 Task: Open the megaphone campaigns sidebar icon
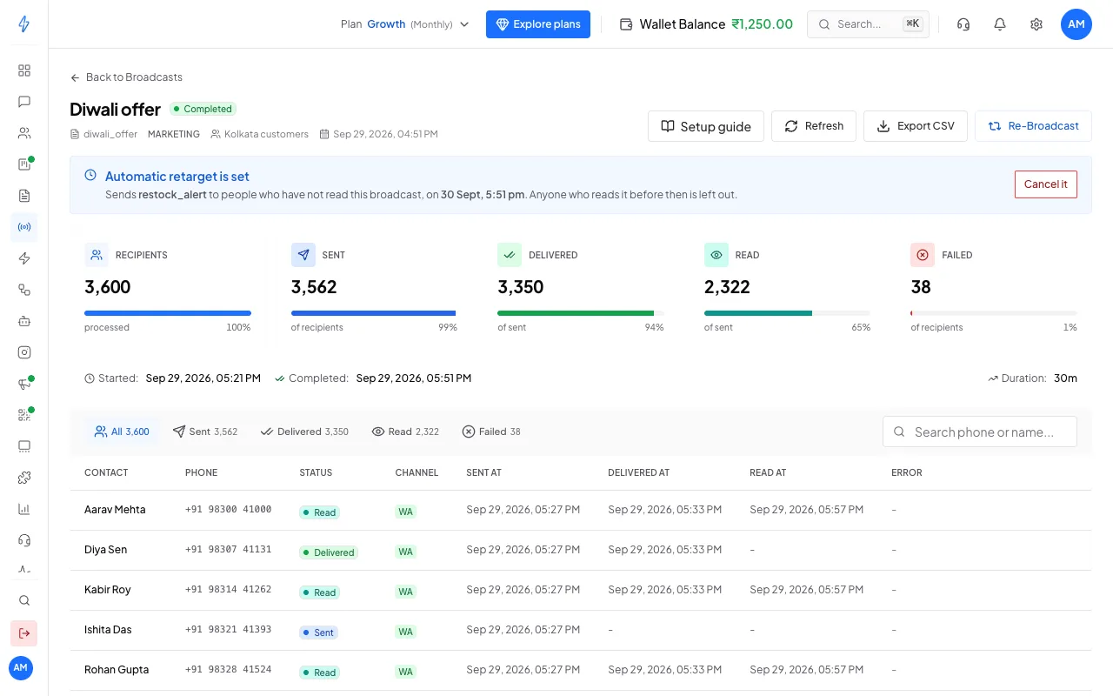click(24, 384)
